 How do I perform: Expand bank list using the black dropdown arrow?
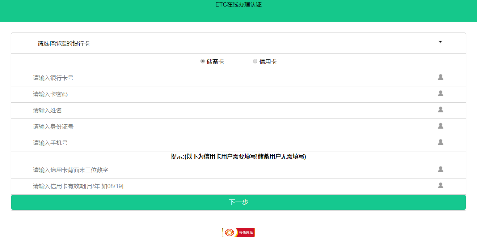point(440,42)
